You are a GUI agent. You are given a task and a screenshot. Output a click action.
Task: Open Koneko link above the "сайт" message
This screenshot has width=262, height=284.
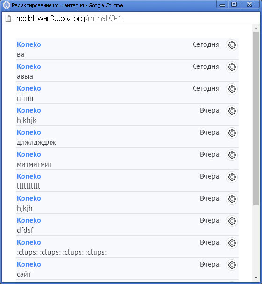tap(29, 264)
